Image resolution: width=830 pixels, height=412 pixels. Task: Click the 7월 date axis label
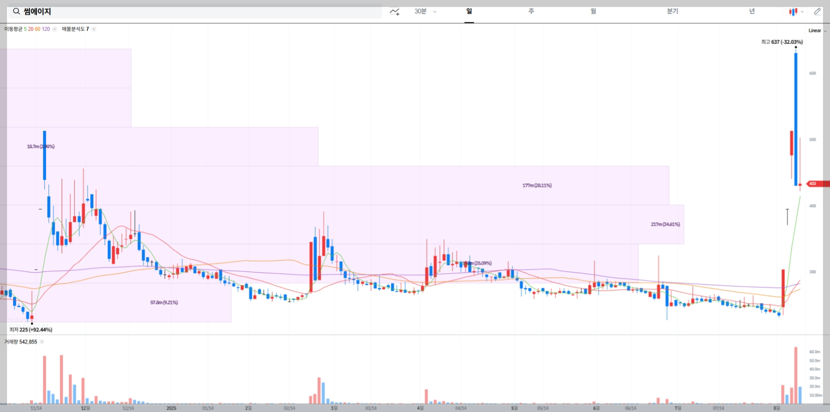(678, 408)
